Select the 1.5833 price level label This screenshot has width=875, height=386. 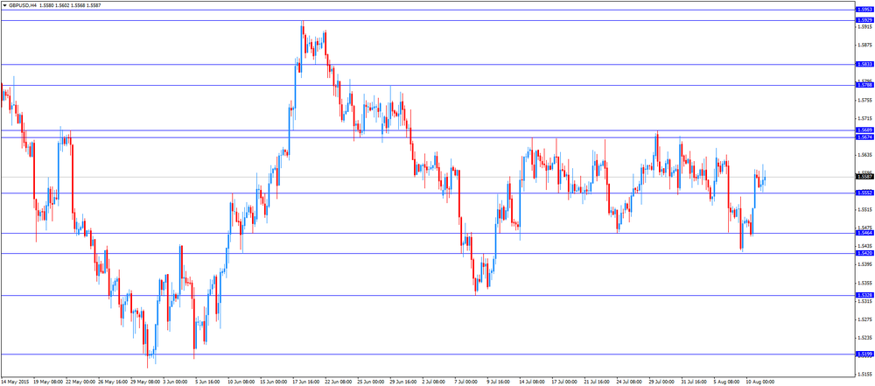pyautogui.click(x=864, y=64)
